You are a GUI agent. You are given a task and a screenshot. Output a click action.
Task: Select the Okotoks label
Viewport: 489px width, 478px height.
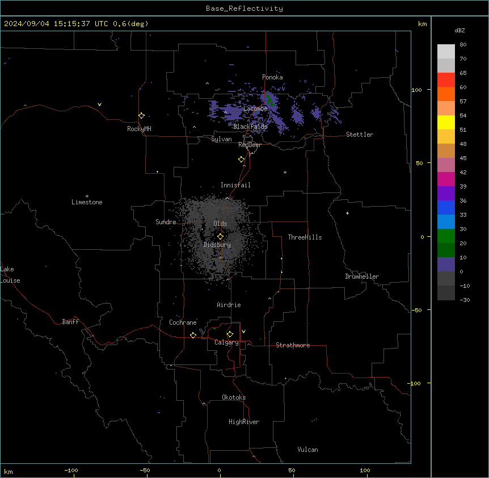click(x=234, y=397)
